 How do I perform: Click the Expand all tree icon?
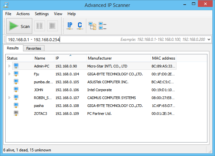tap(92, 26)
